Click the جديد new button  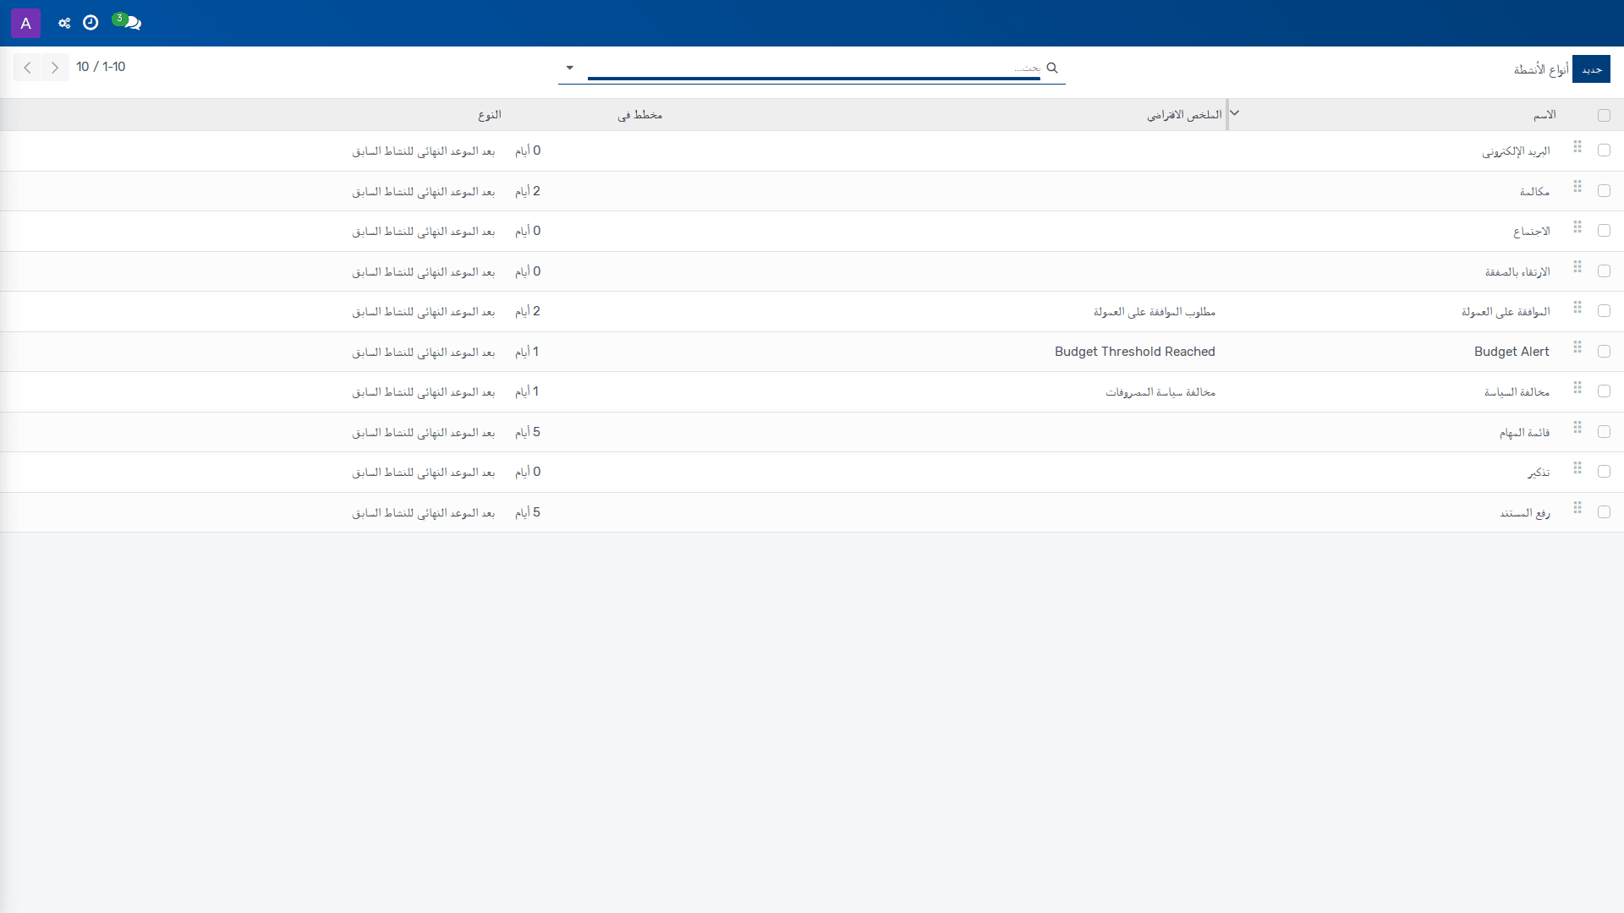(x=1591, y=69)
